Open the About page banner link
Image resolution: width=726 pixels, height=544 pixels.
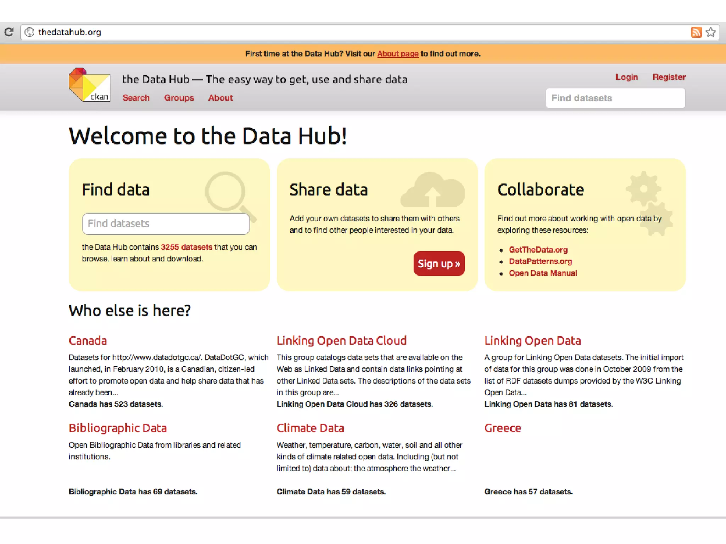click(x=397, y=54)
